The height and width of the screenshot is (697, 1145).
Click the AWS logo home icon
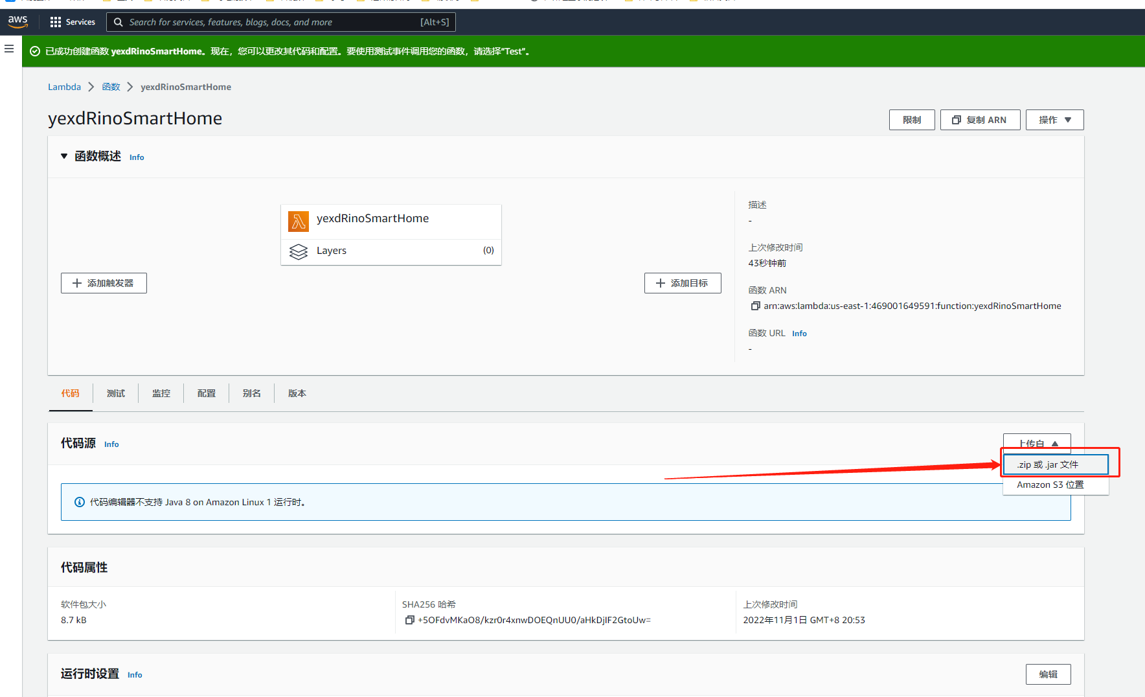click(17, 21)
